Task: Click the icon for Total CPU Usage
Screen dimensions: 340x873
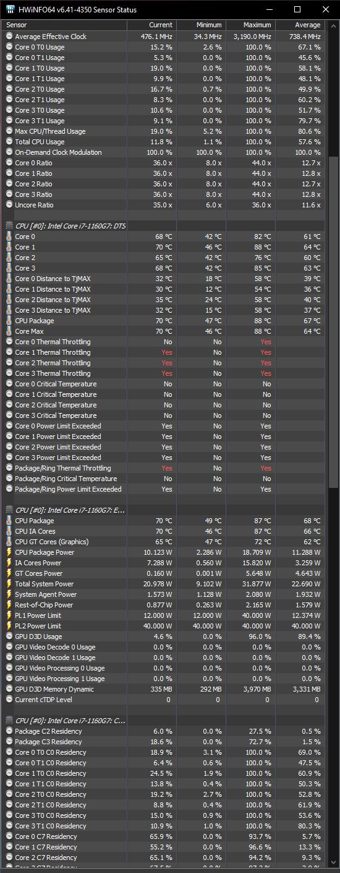Action: click(9, 142)
